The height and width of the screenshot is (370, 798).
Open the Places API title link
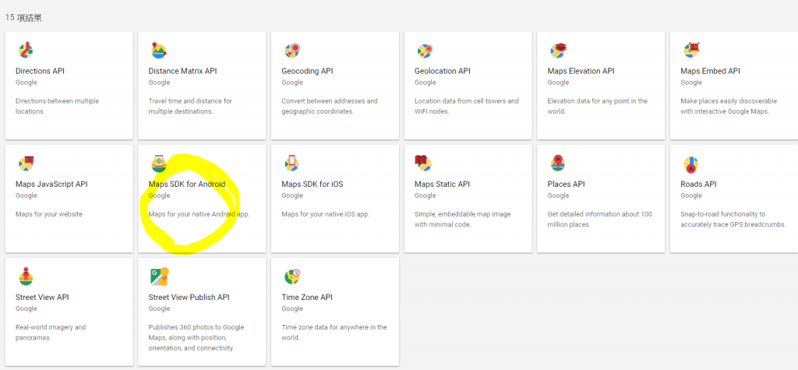(x=566, y=185)
